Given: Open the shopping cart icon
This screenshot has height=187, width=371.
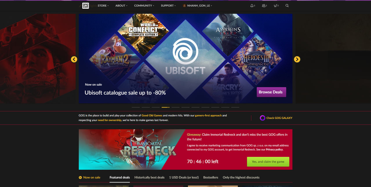Looking at the screenshot, I should (275, 5).
